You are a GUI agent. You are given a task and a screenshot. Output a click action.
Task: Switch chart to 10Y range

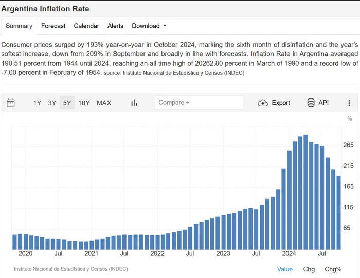click(x=84, y=103)
